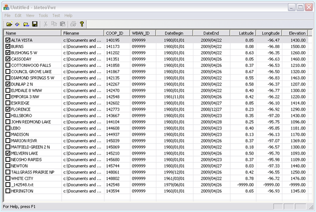Click the weather cloud toolbar icon
316x212 pixels.
click(x=17, y=25)
